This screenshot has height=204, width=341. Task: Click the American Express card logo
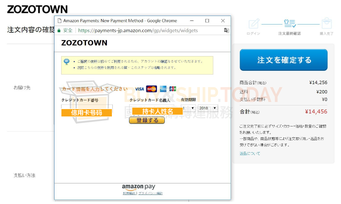point(163,89)
